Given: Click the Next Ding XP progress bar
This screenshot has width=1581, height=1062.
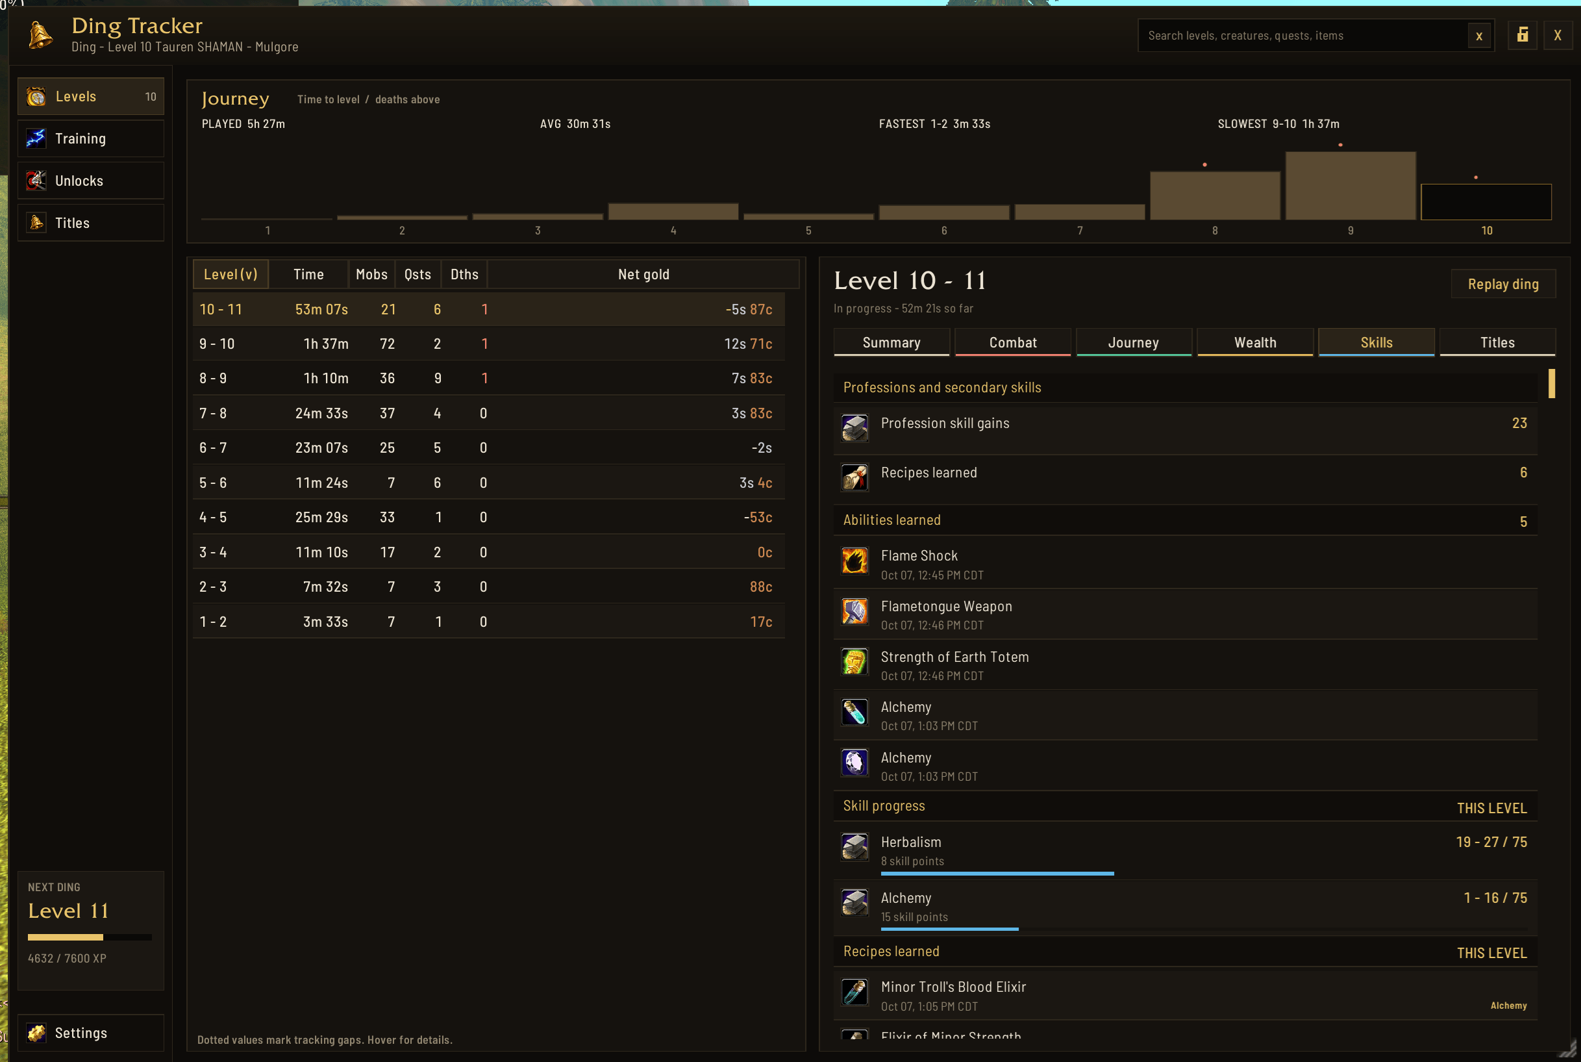Looking at the screenshot, I should point(90,937).
